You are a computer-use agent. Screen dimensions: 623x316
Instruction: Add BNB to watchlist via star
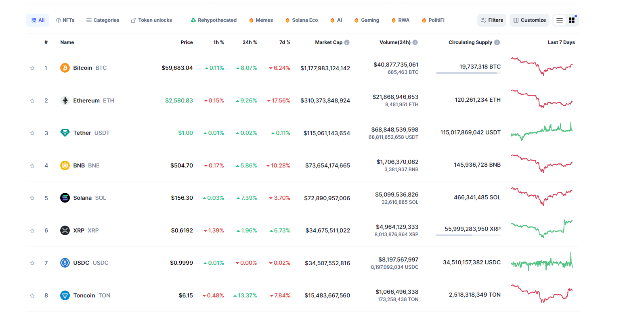pos(32,166)
